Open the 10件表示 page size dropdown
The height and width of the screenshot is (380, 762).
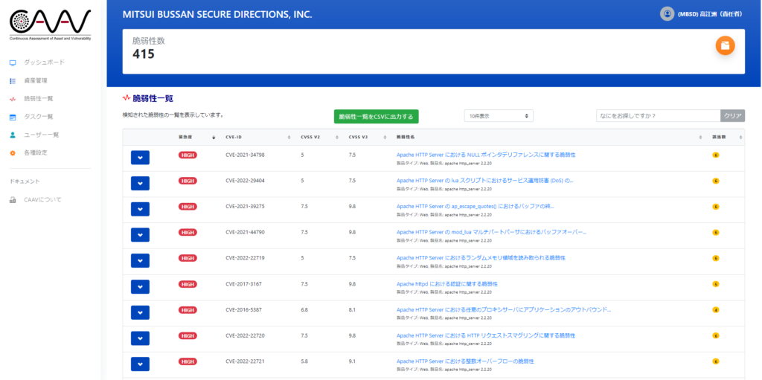[x=498, y=116]
